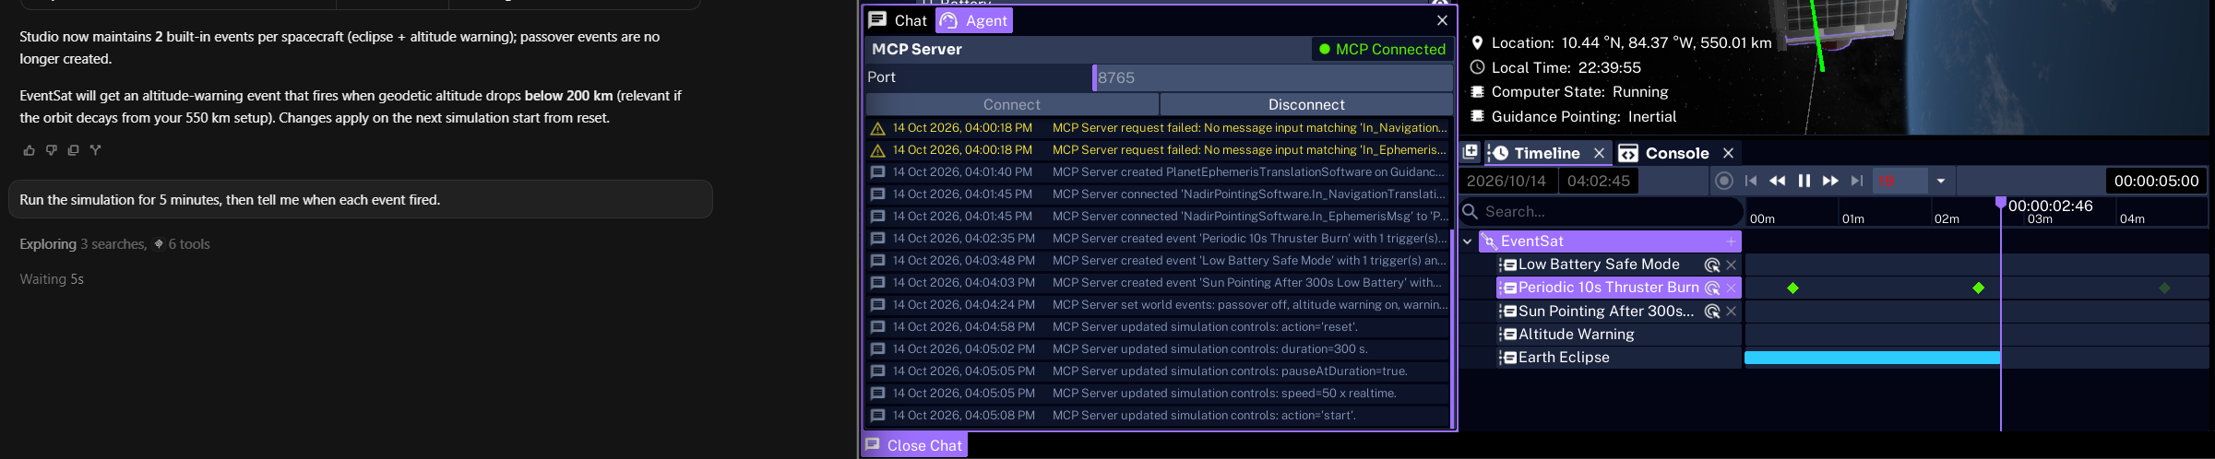2215x459 pixels.
Task: Click the trigger icon on Low Battery Safe Mode
Action: [1711, 265]
